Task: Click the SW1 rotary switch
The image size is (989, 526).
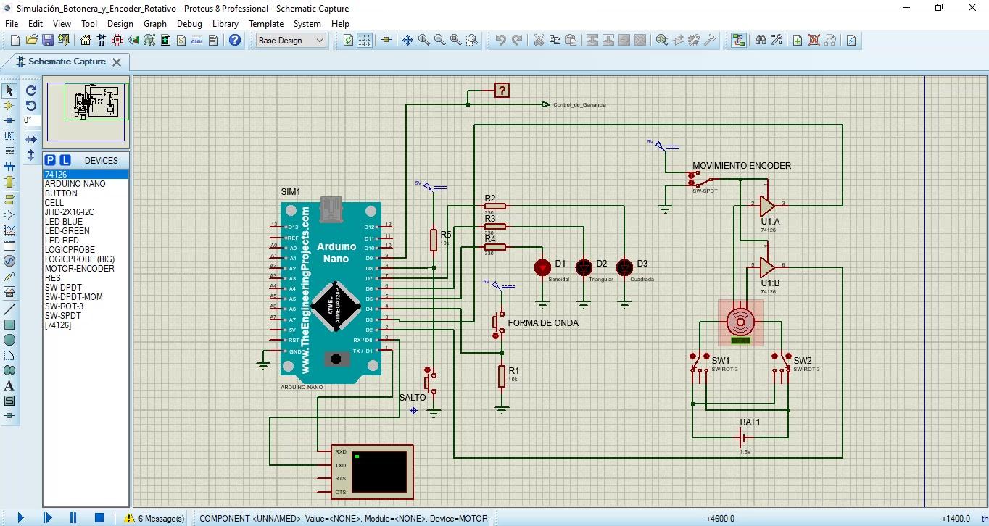Action: (x=699, y=364)
